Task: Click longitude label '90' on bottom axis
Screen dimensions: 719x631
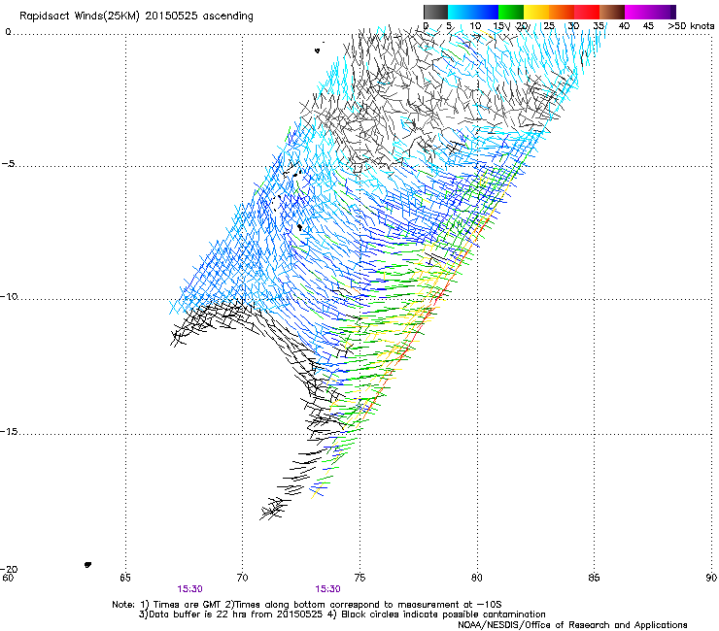Action: point(711,578)
